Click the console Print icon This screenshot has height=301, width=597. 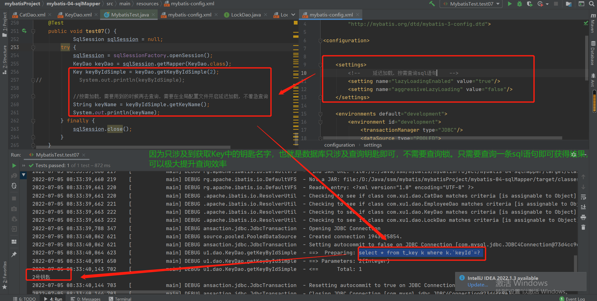(x=583, y=217)
